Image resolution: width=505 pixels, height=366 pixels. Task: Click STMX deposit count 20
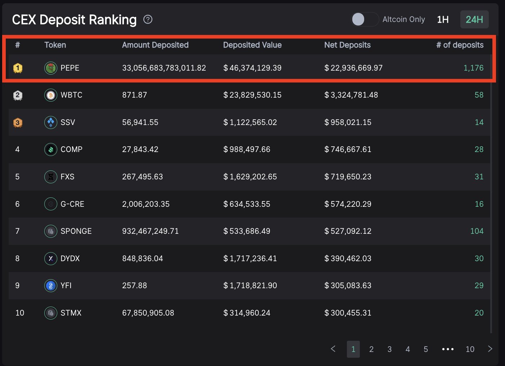tap(479, 313)
